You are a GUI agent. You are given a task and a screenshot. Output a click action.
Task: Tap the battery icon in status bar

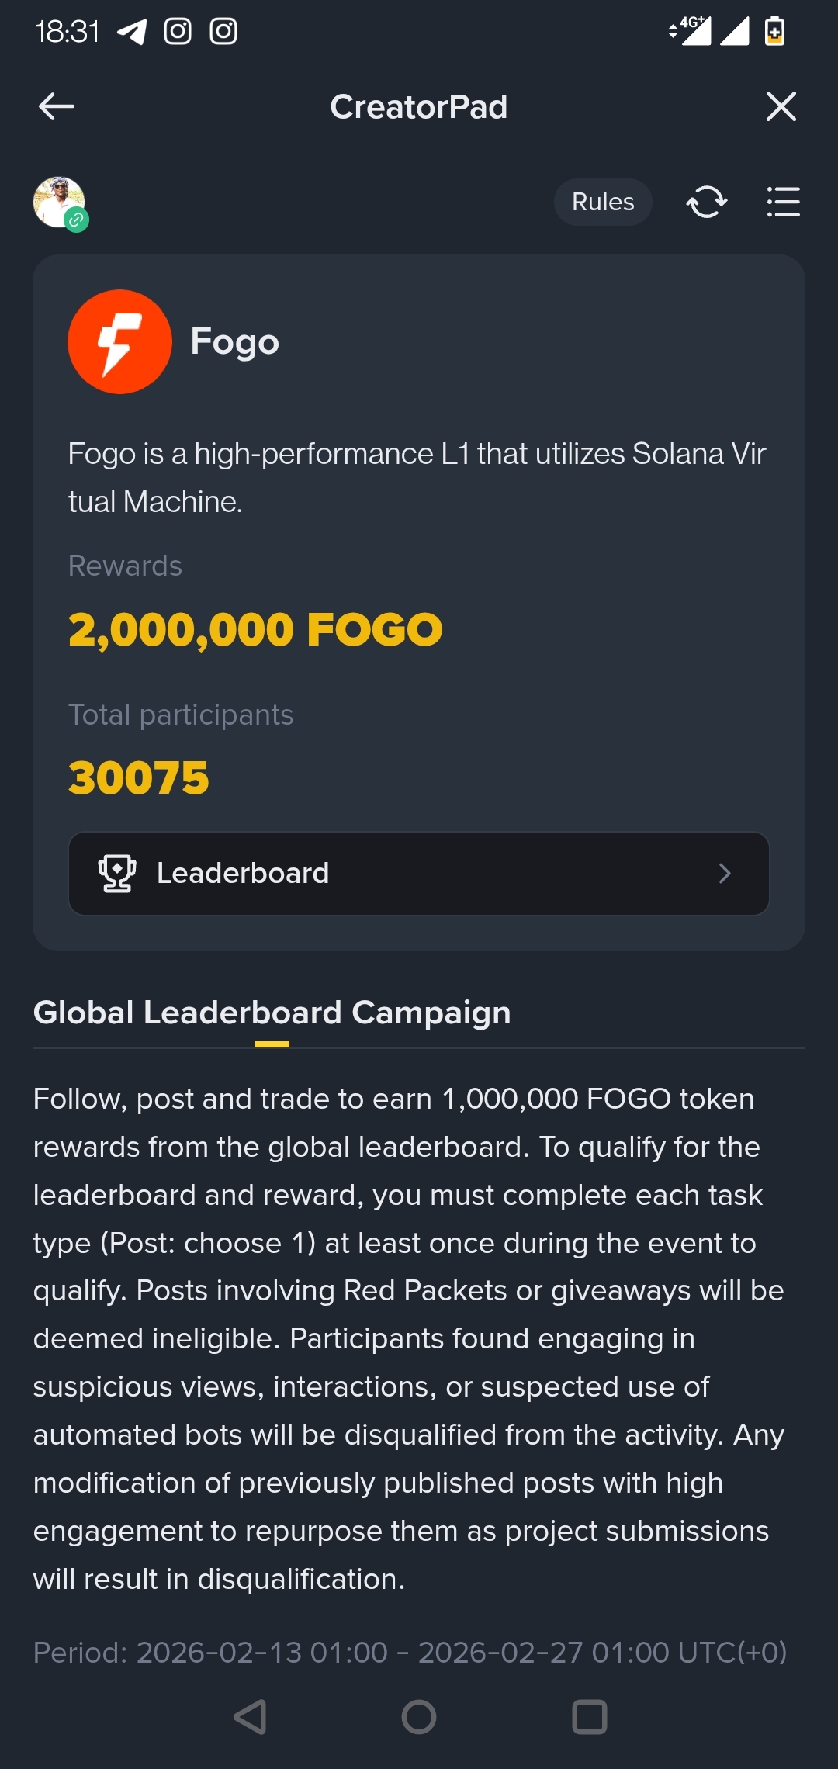coord(774,32)
